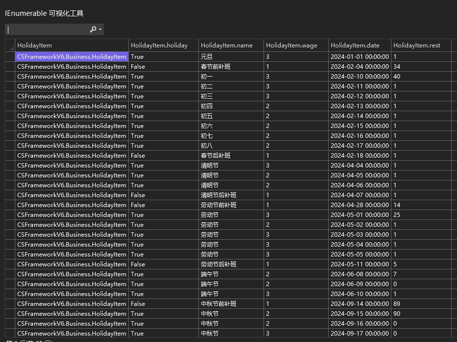The width and height of the screenshot is (457, 342).
Task: Click the HolidayItem.name column header
Action: tap(231, 45)
